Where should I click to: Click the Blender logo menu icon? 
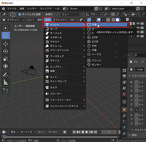(x=3, y=9)
